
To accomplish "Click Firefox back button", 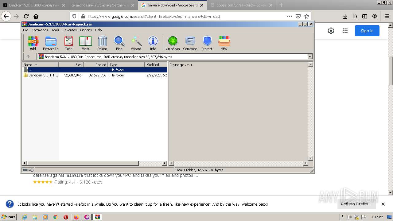I will 6,16.
